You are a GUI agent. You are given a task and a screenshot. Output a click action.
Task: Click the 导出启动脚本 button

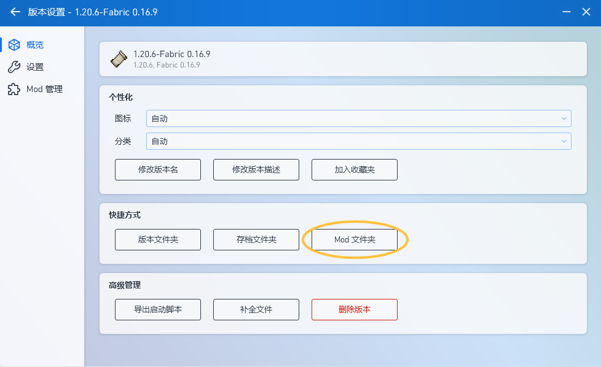158,309
